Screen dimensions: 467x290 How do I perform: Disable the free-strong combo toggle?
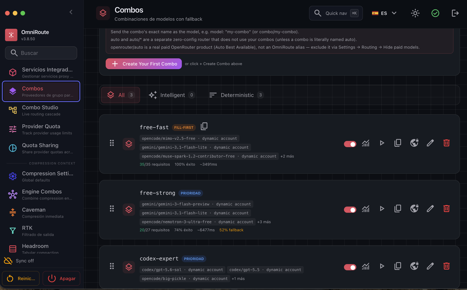(350, 210)
